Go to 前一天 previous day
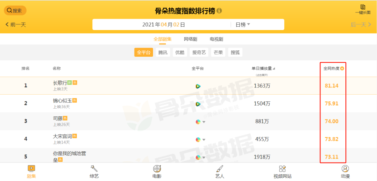Image resolution: width=377 pixels, height=181 pixels. click(16, 24)
